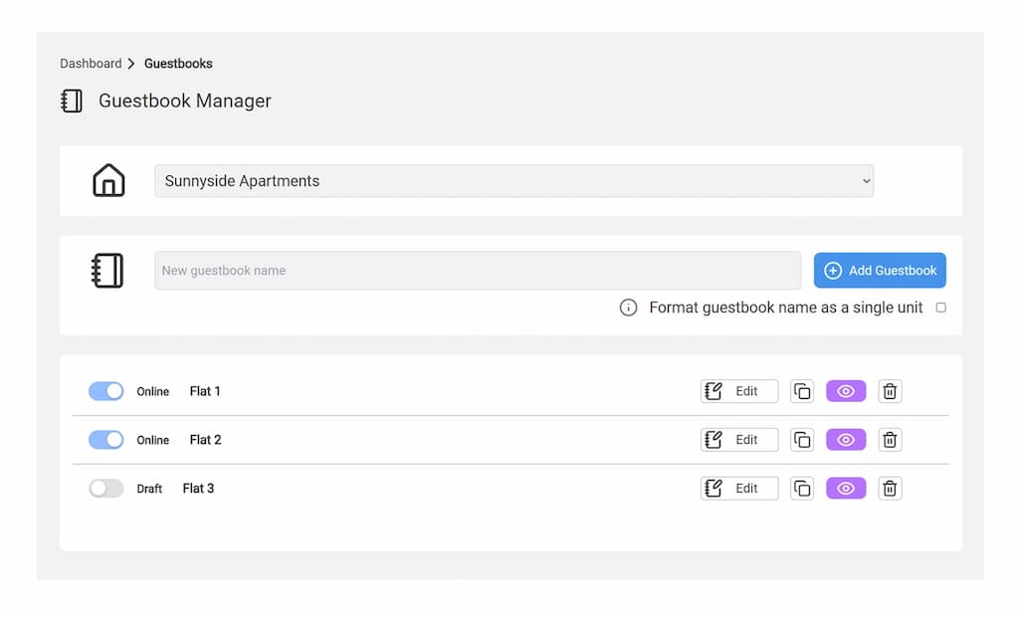Preview Flat 1 with purple eye button
This screenshot has height=617, width=1019.
[846, 391]
